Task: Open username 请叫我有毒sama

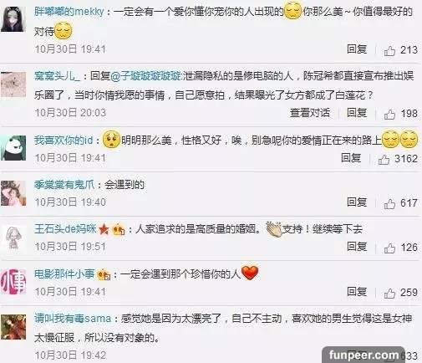Action: (73, 319)
